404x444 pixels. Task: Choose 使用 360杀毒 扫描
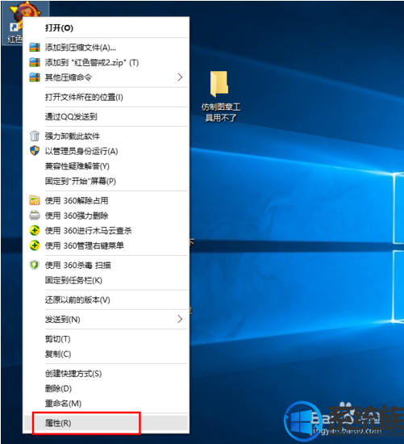click(x=106, y=265)
